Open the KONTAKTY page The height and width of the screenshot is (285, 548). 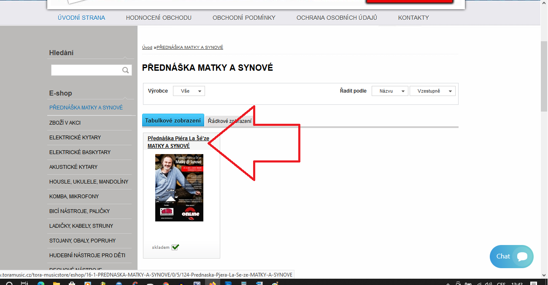413,18
